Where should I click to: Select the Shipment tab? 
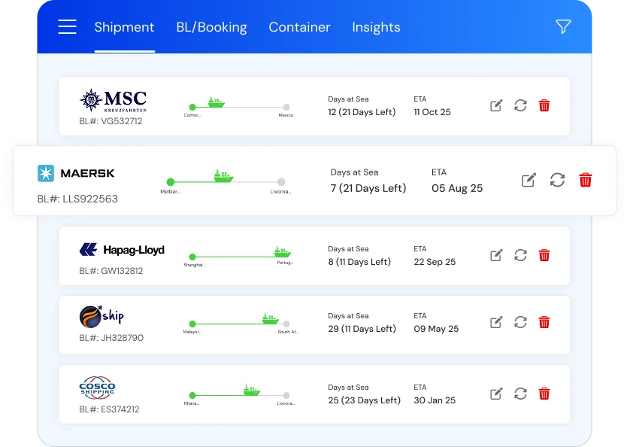click(x=124, y=27)
